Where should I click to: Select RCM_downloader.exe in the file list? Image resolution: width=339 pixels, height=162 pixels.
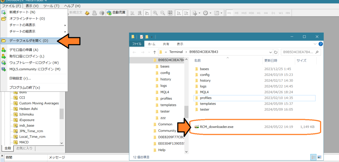pos(217,127)
